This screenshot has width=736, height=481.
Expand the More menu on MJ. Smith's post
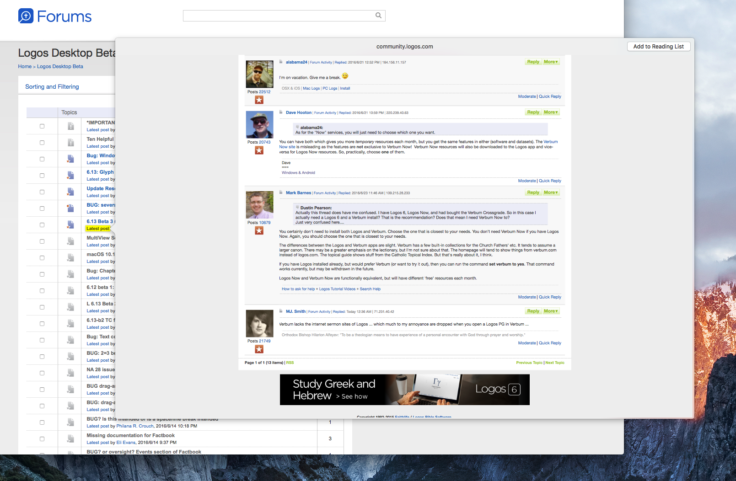(551, 311)
